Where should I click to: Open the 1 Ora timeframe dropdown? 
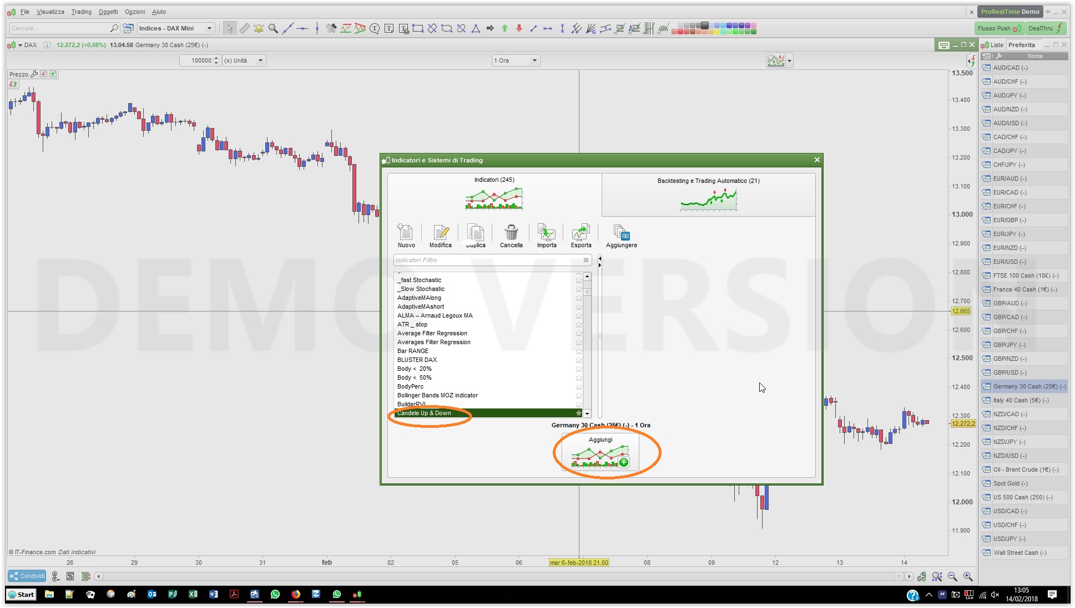coord(516,60)
